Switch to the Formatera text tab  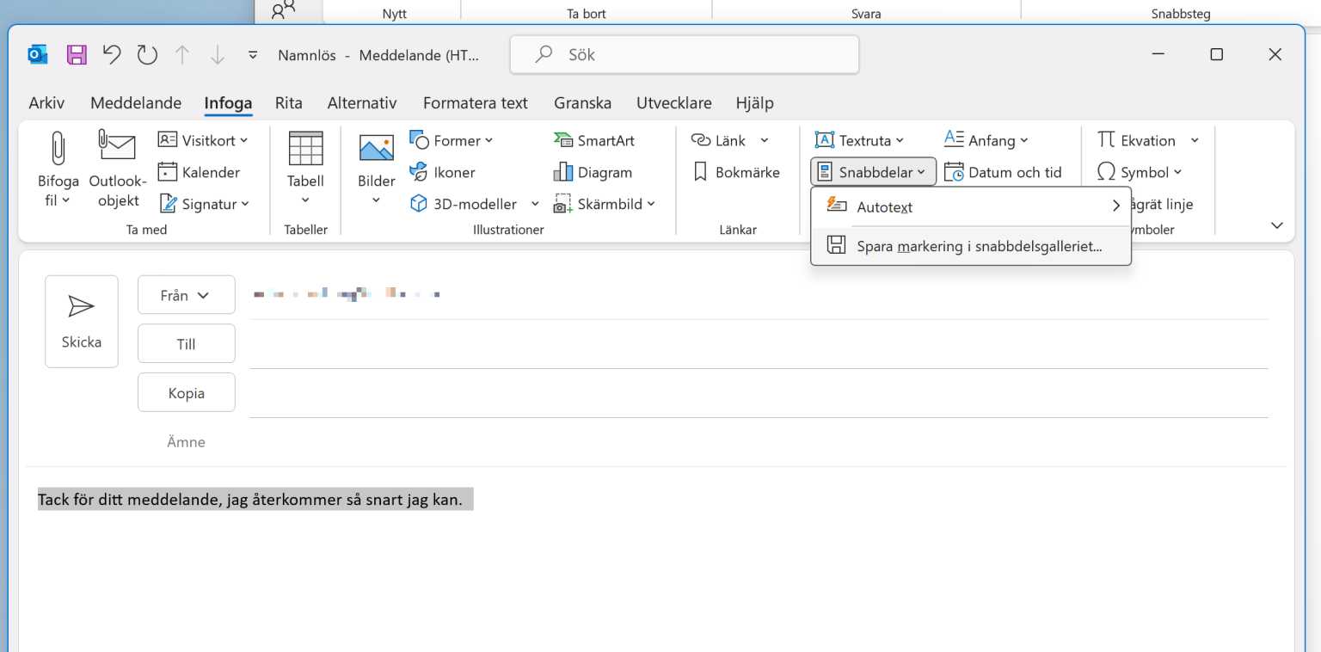[476, 102]
